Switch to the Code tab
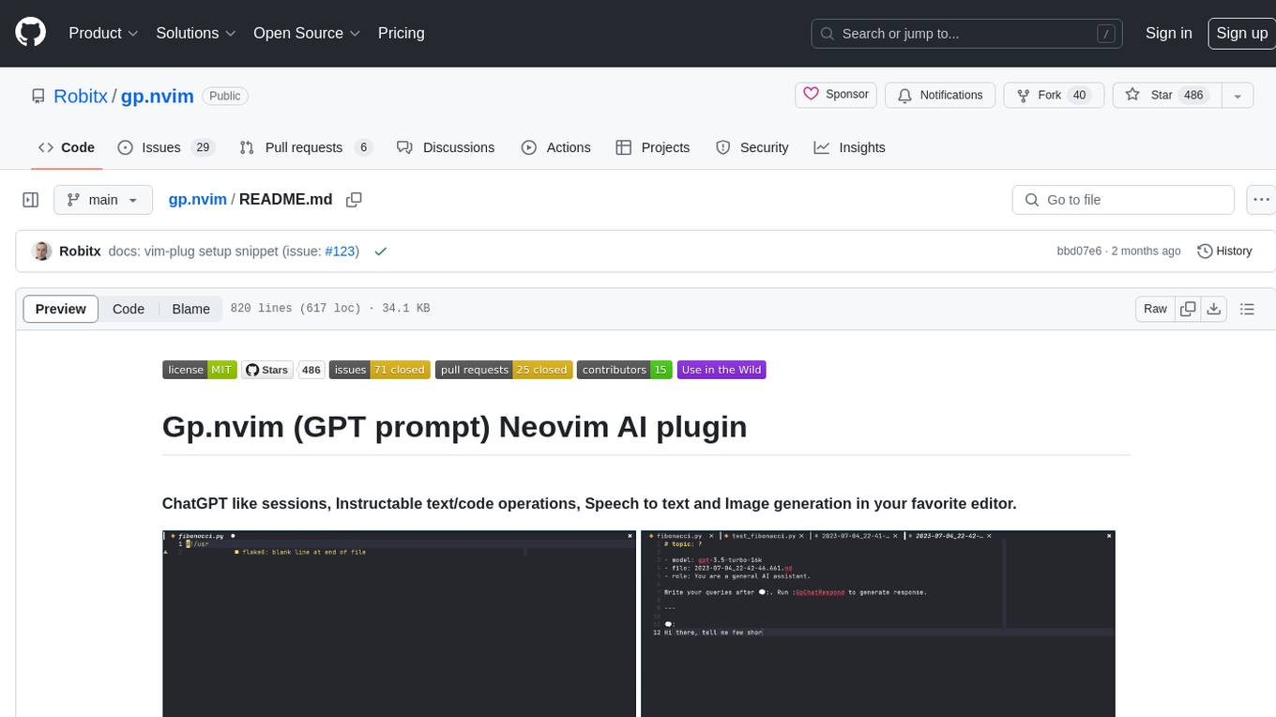This screenshot has width=1276, height=717. pos(67,147)
